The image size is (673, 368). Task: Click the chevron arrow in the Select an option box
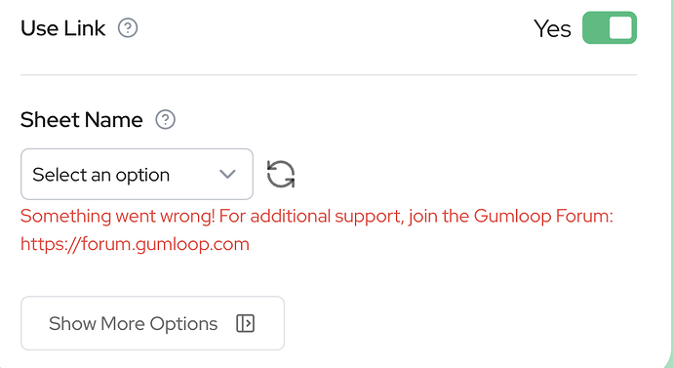(x=227, y=175)
